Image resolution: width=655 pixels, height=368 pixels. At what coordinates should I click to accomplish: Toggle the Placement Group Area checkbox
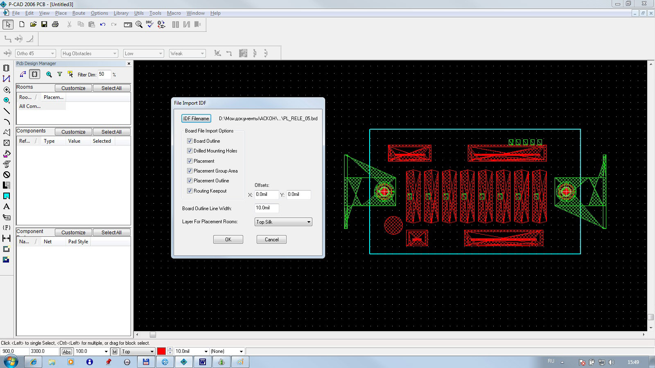pyautogui.click(x=190, y=171)
